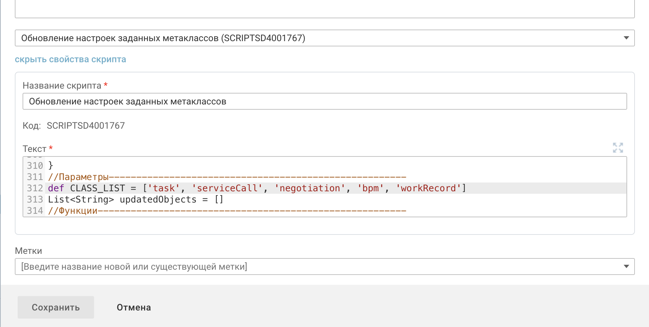Click the //Параметры comment on line 311
Screen dimensions: 649x327
[x=78, y=177]
